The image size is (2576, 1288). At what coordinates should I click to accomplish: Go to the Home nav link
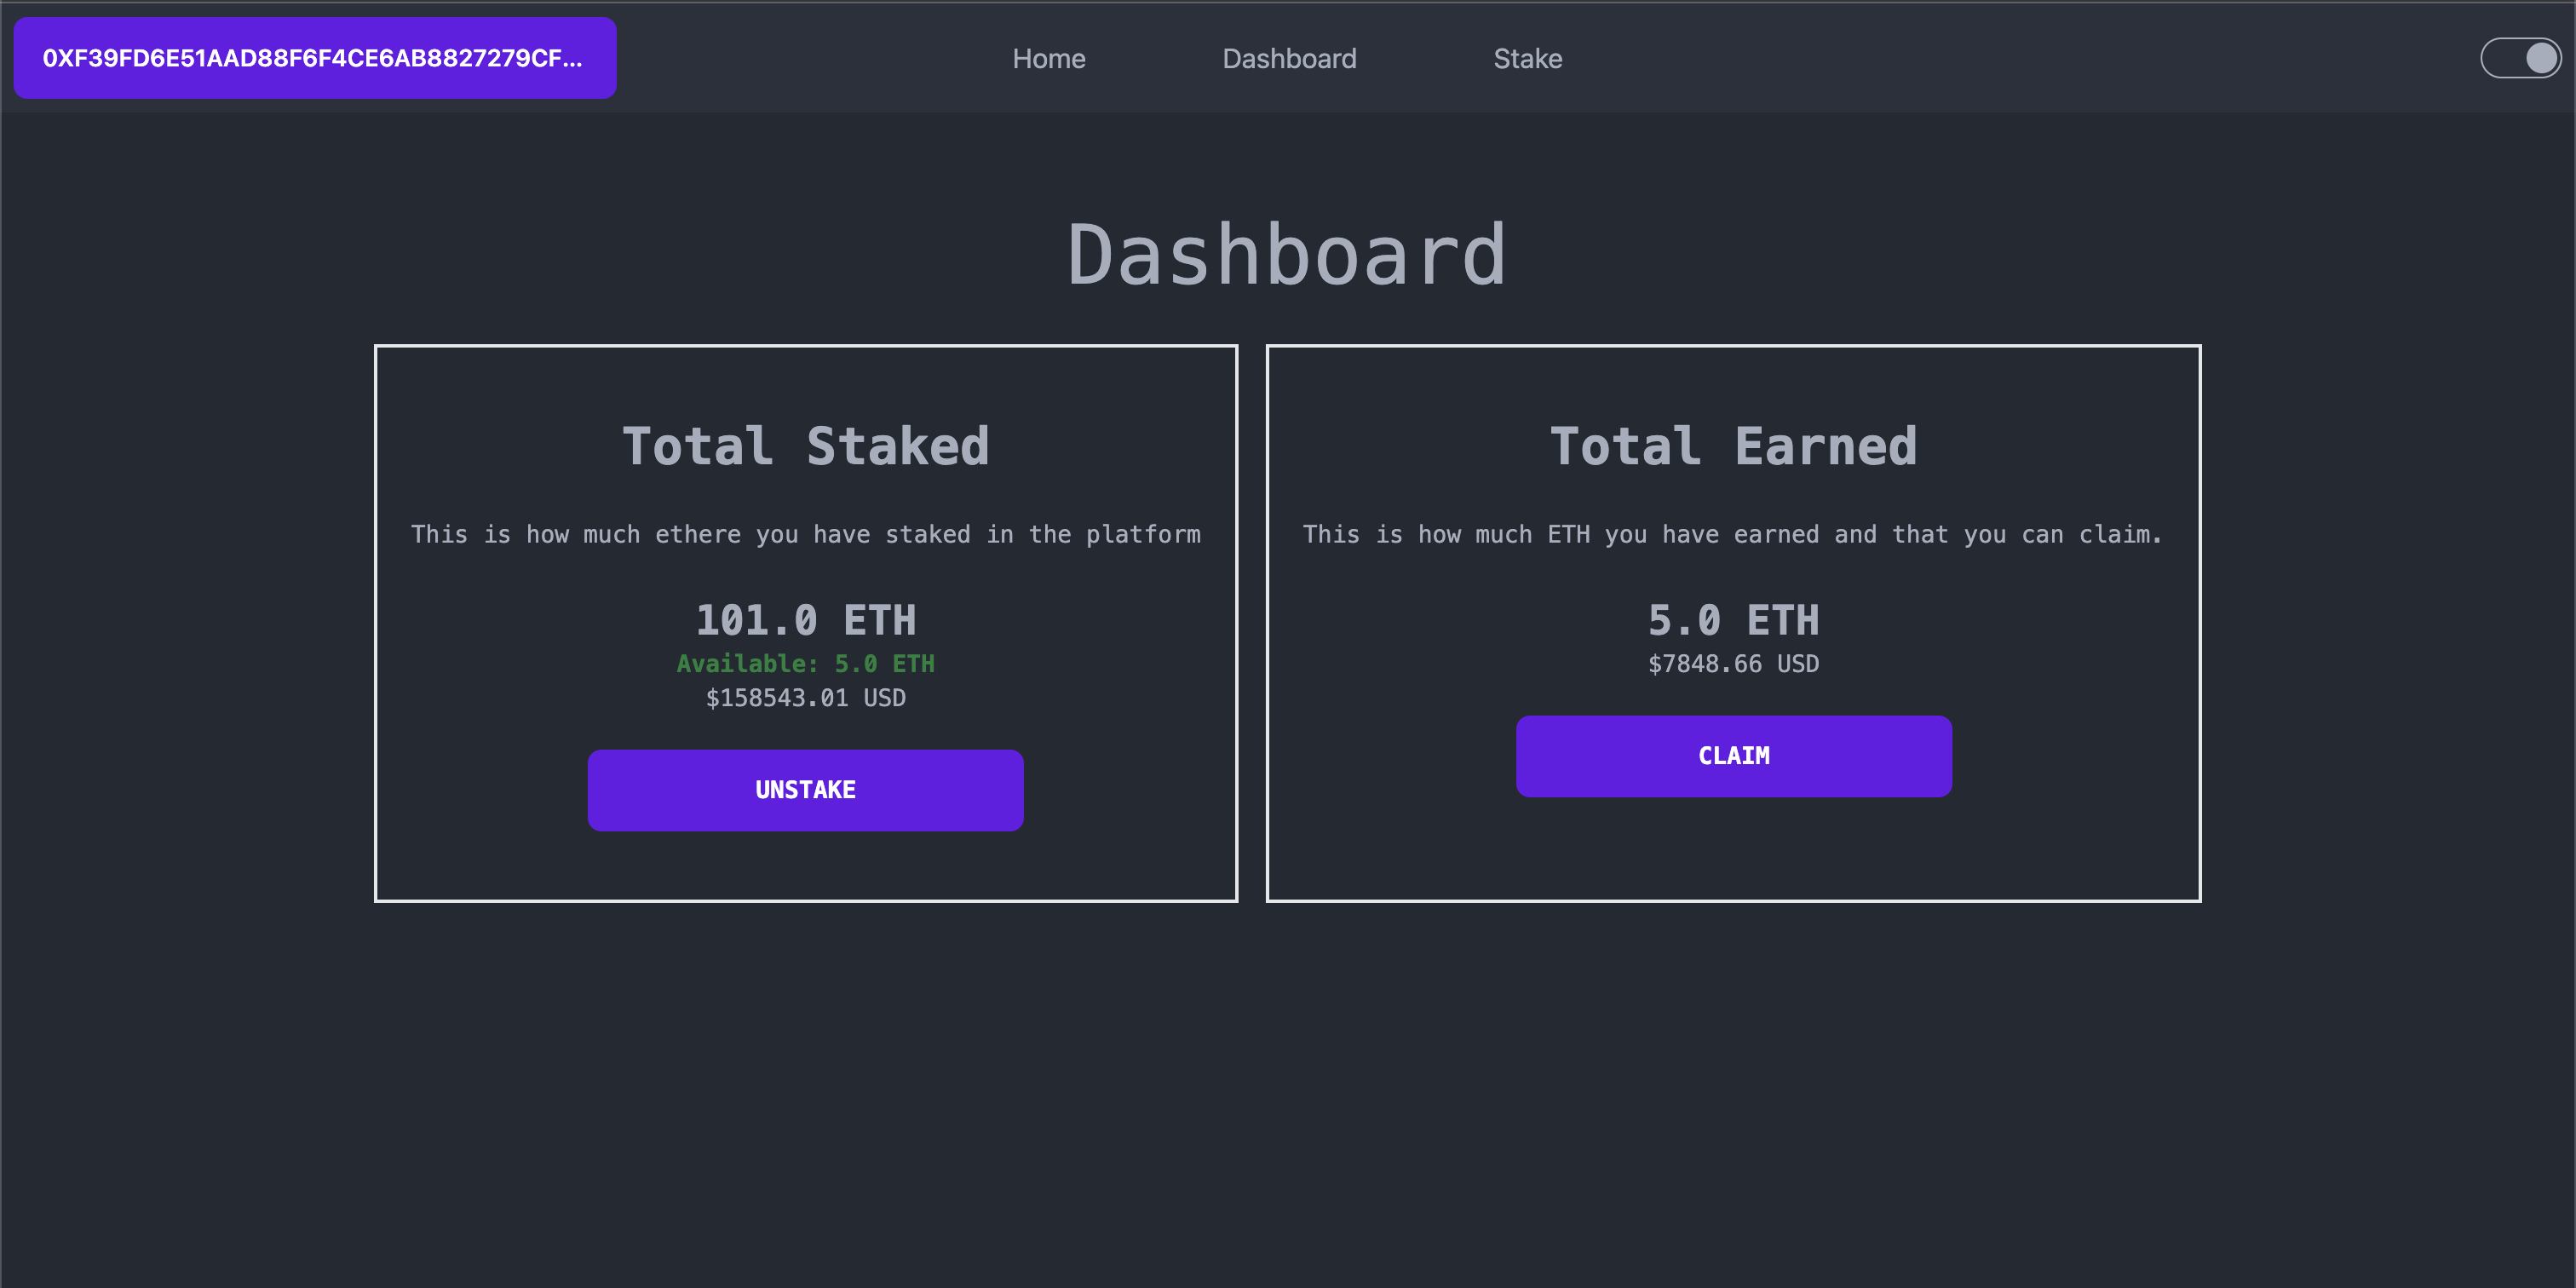(1048, 59)
